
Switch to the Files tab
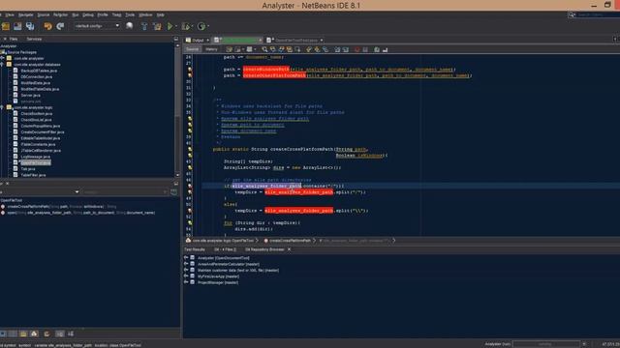14,39
